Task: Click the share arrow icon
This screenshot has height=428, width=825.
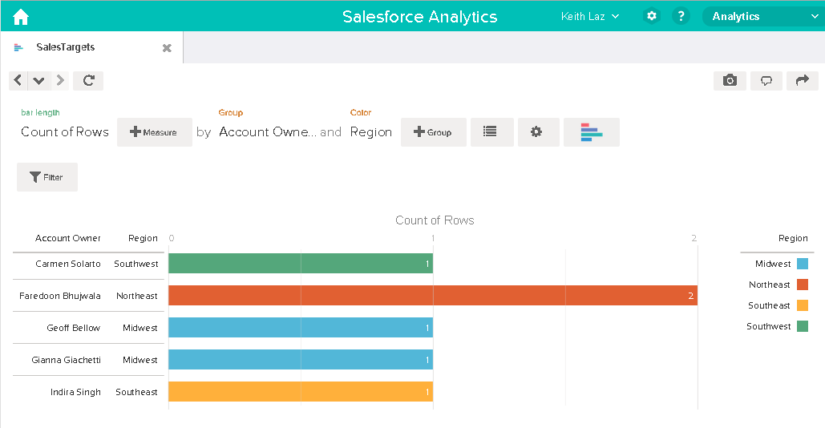Action: tap(802, 80)
